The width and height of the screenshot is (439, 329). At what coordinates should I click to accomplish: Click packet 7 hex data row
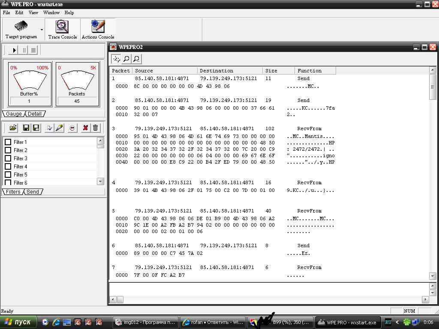[210, 275]
